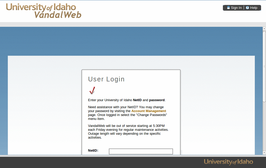Click the scrollbar down arrow
266x168 pixels.
pos(264,153)
